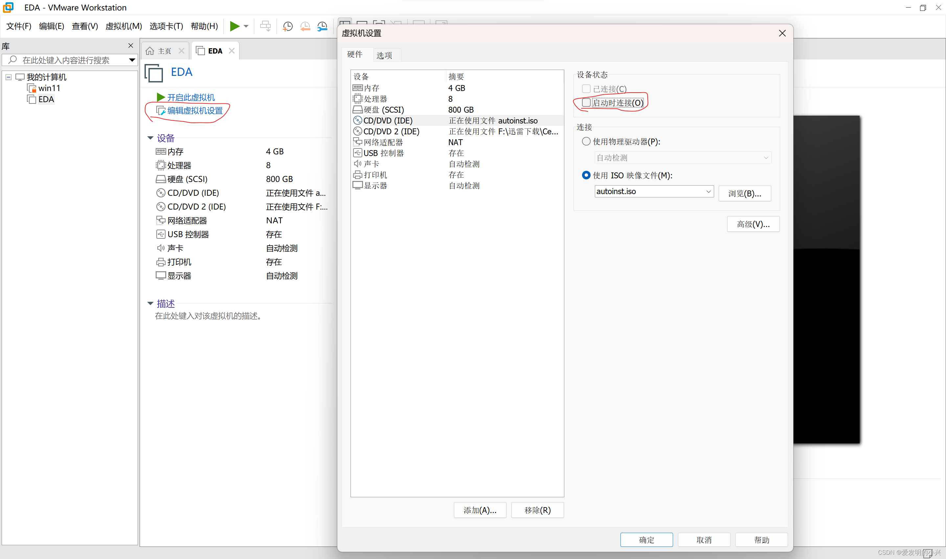Click CD/DVD (IDE) icon in EDA summary
Viewport: 946px width, 559px height.
[x=161, y=193]
